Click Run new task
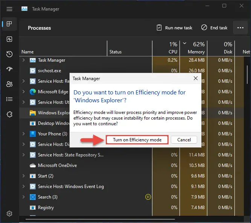This screenshot has height=223, width=251. [175, 28]
